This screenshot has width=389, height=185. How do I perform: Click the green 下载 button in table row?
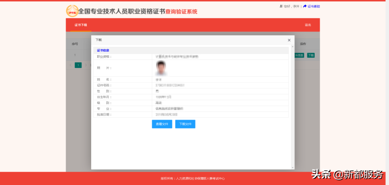(310, 55)
